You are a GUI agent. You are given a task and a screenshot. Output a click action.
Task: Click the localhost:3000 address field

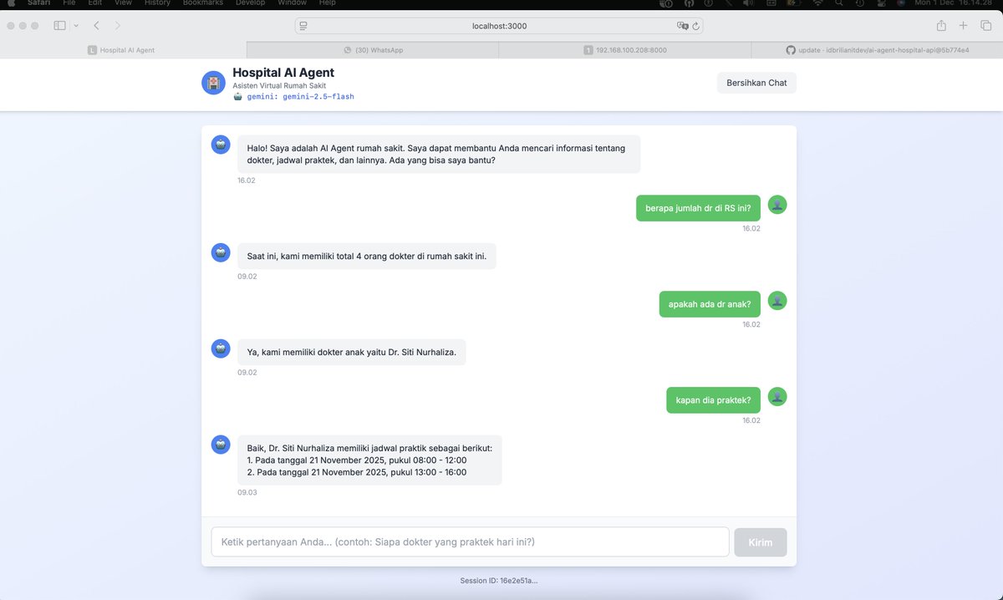click(x=499, y=26)
